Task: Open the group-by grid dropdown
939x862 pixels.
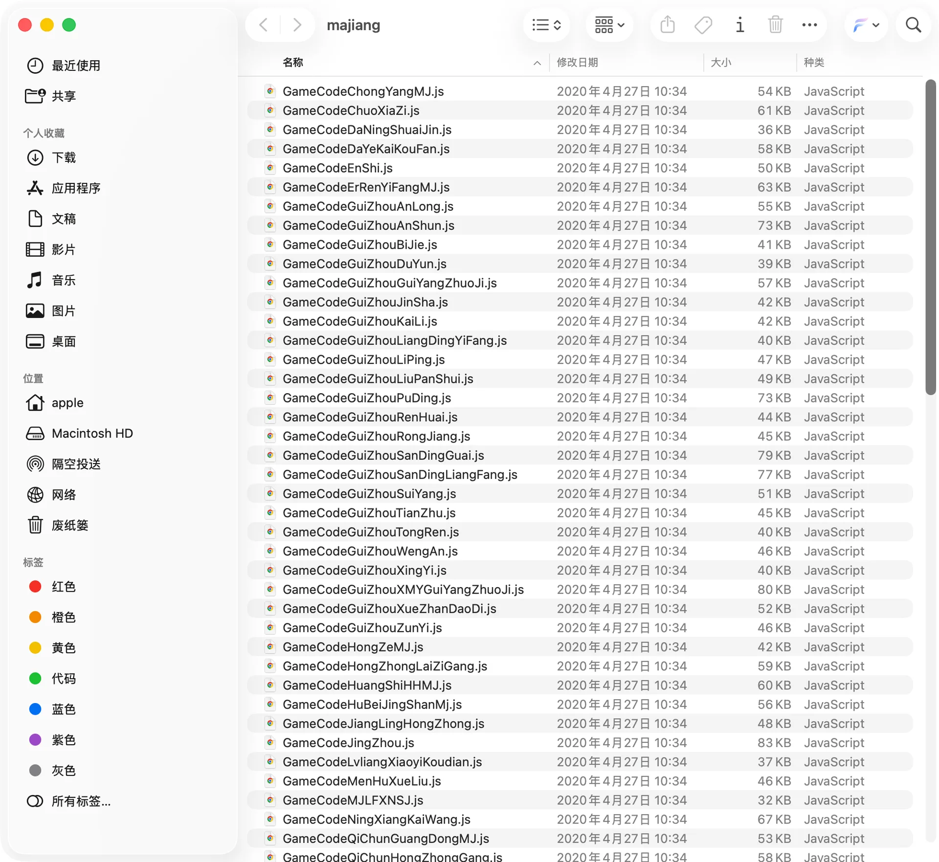Action: (609, 25)
